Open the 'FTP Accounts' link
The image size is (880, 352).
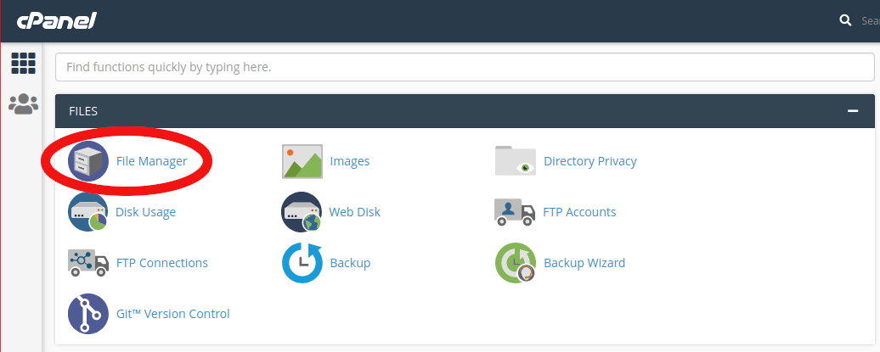pos(579,212)
